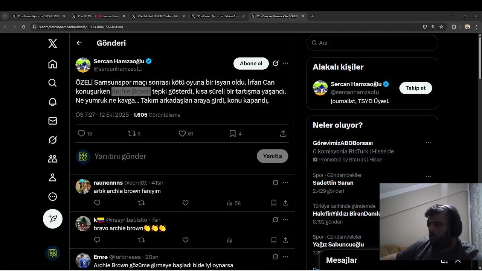Open Messages envelope in the sidebar
The image size is (482, 271).
click(53, 121)
